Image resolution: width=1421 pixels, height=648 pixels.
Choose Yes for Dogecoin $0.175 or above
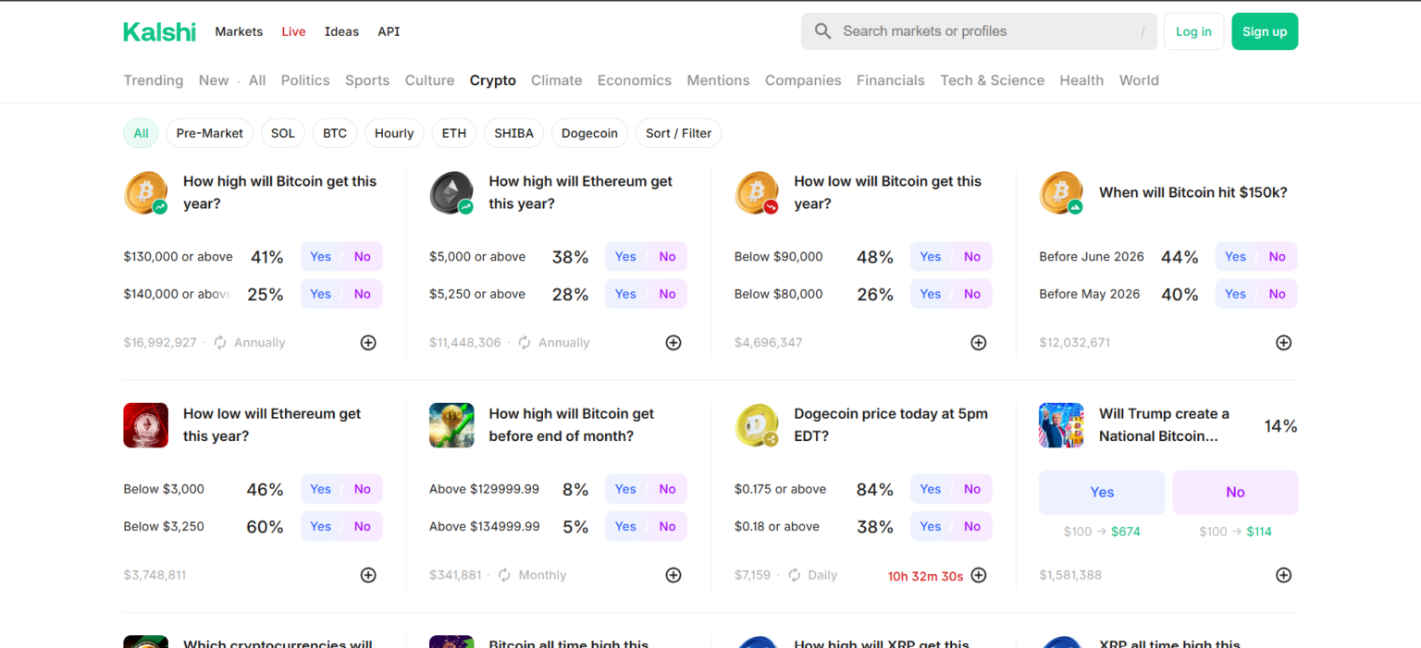pyautogui.click(x=931, y=489)
